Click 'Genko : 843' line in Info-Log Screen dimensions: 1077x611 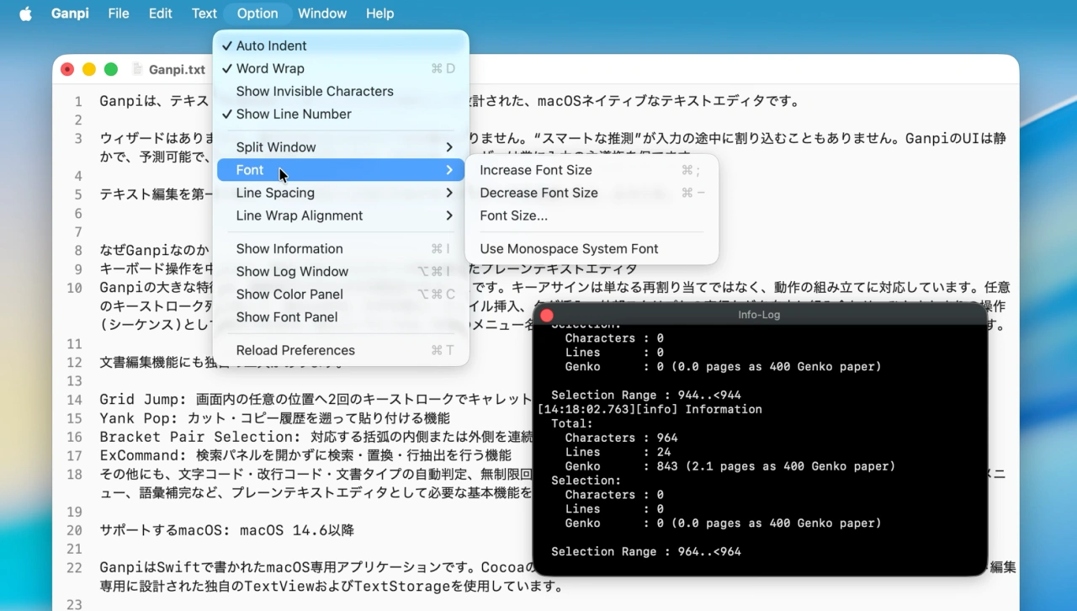coord(730,466)
